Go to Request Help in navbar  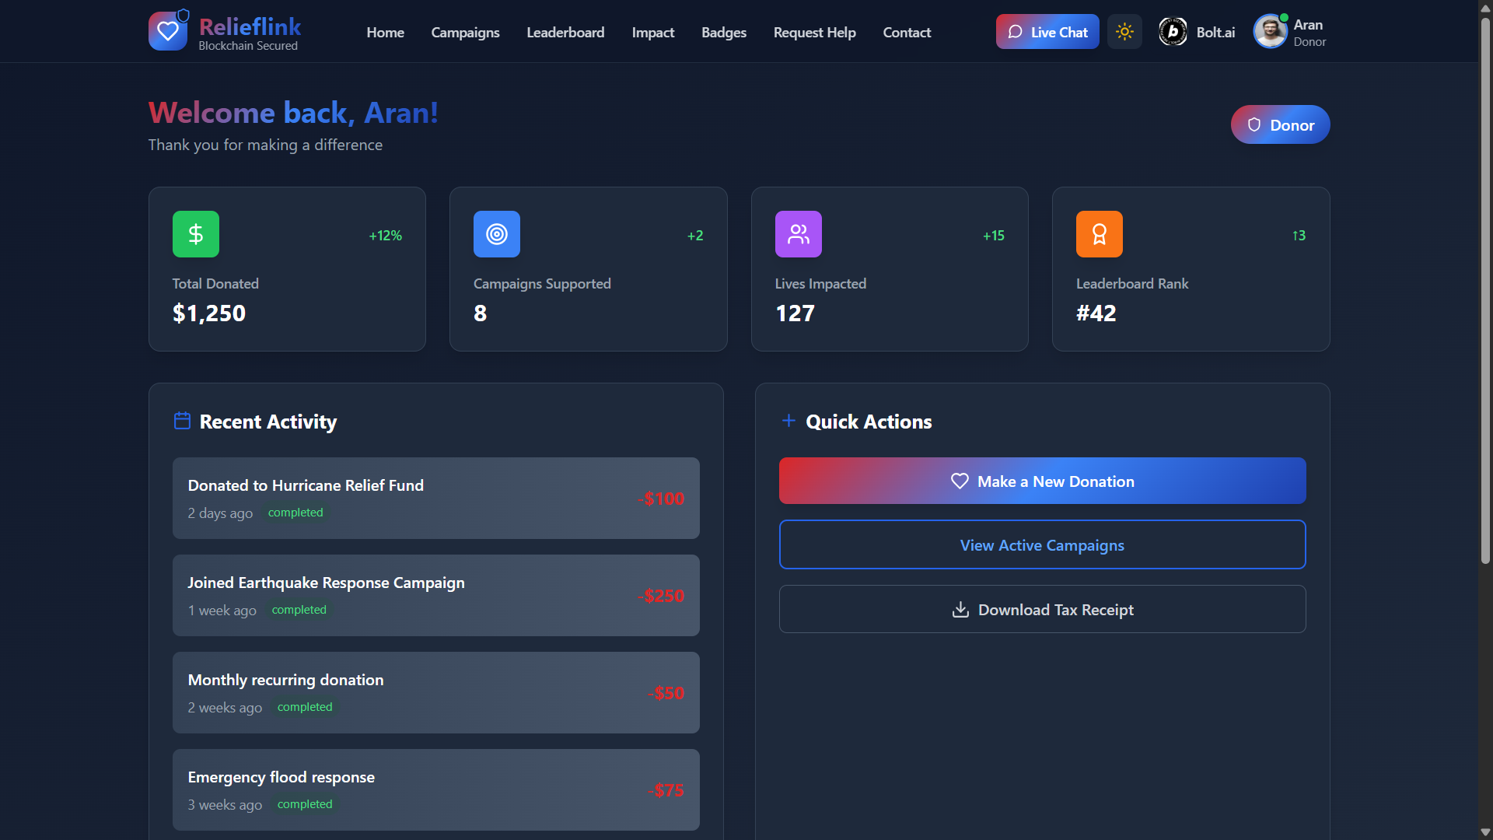tap(814, 33)
